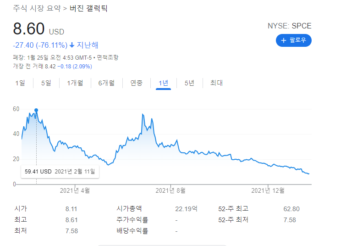
Task: Click the 배당수익률 label
Action: click(x=132, y=231)
